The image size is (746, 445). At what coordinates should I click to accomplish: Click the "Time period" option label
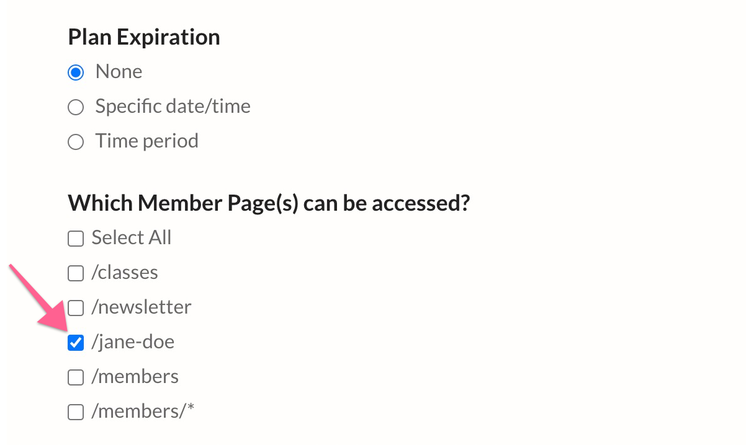pyautogui.click(x=146, y=141)
